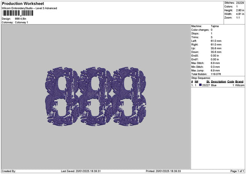Click the St. column header
246x174 pixels.
click(x=208, y=82)
